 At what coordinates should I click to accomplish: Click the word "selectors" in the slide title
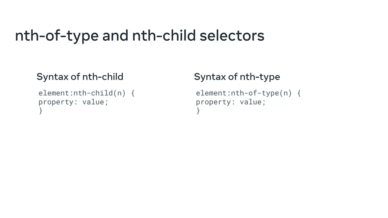(232, 36)
